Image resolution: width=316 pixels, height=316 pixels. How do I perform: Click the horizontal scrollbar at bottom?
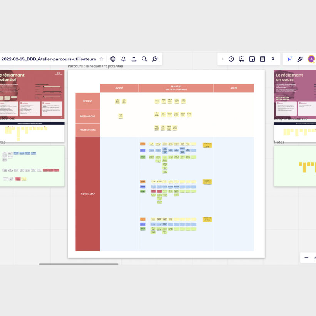click(x=79, y=264)
